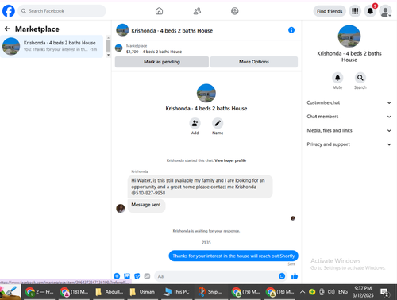Mute the conversation with bell icon
This screenshot has height=300, width=397.
pyautogui.click(x=337, y=78)
